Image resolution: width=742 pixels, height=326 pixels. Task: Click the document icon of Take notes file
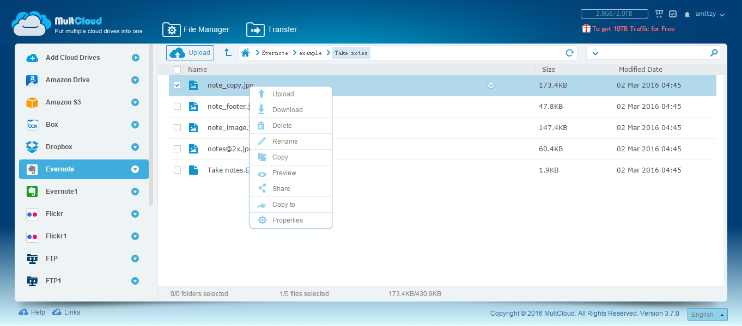click(193, 170)
